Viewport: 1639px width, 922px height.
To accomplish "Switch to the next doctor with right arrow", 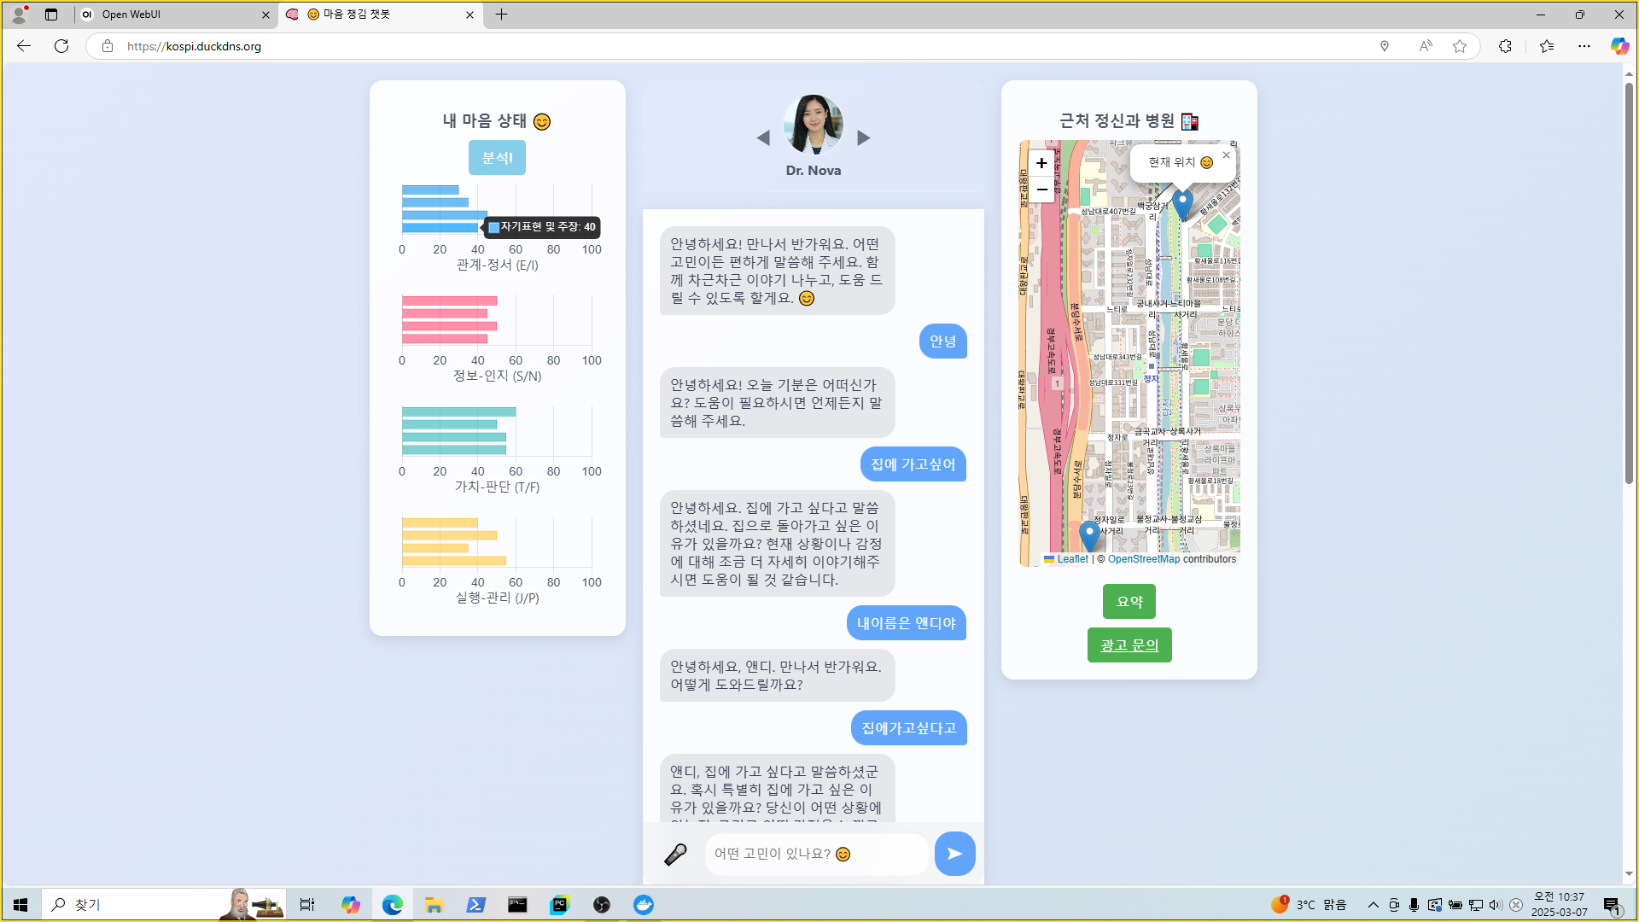I will point(864,138).
